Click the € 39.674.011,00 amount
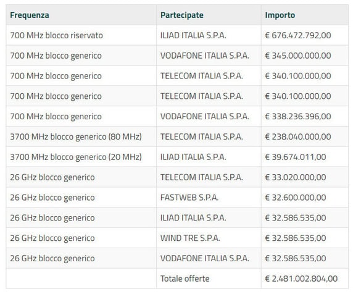Image resolution: width=353 pixels, height=294 pixels. click(296, 157)
